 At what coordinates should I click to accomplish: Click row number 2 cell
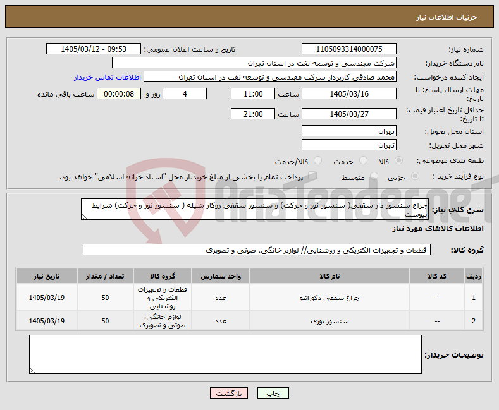click(474, 322)
